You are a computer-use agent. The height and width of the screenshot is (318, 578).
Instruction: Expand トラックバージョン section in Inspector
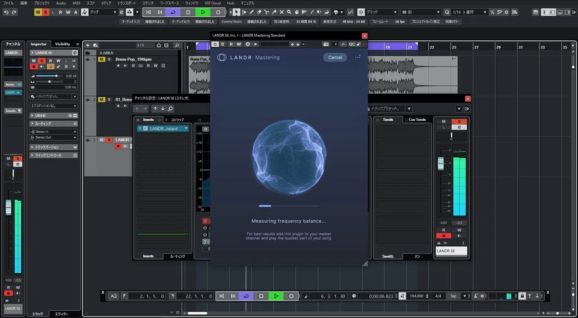point(53,147)
